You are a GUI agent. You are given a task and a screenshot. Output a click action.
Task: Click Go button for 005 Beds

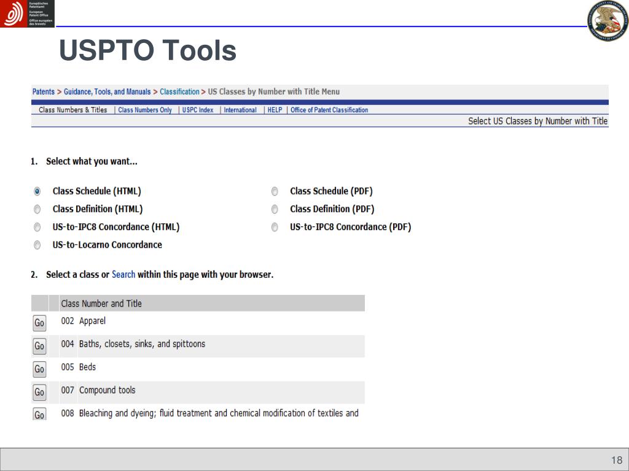(x=39, y=369)
